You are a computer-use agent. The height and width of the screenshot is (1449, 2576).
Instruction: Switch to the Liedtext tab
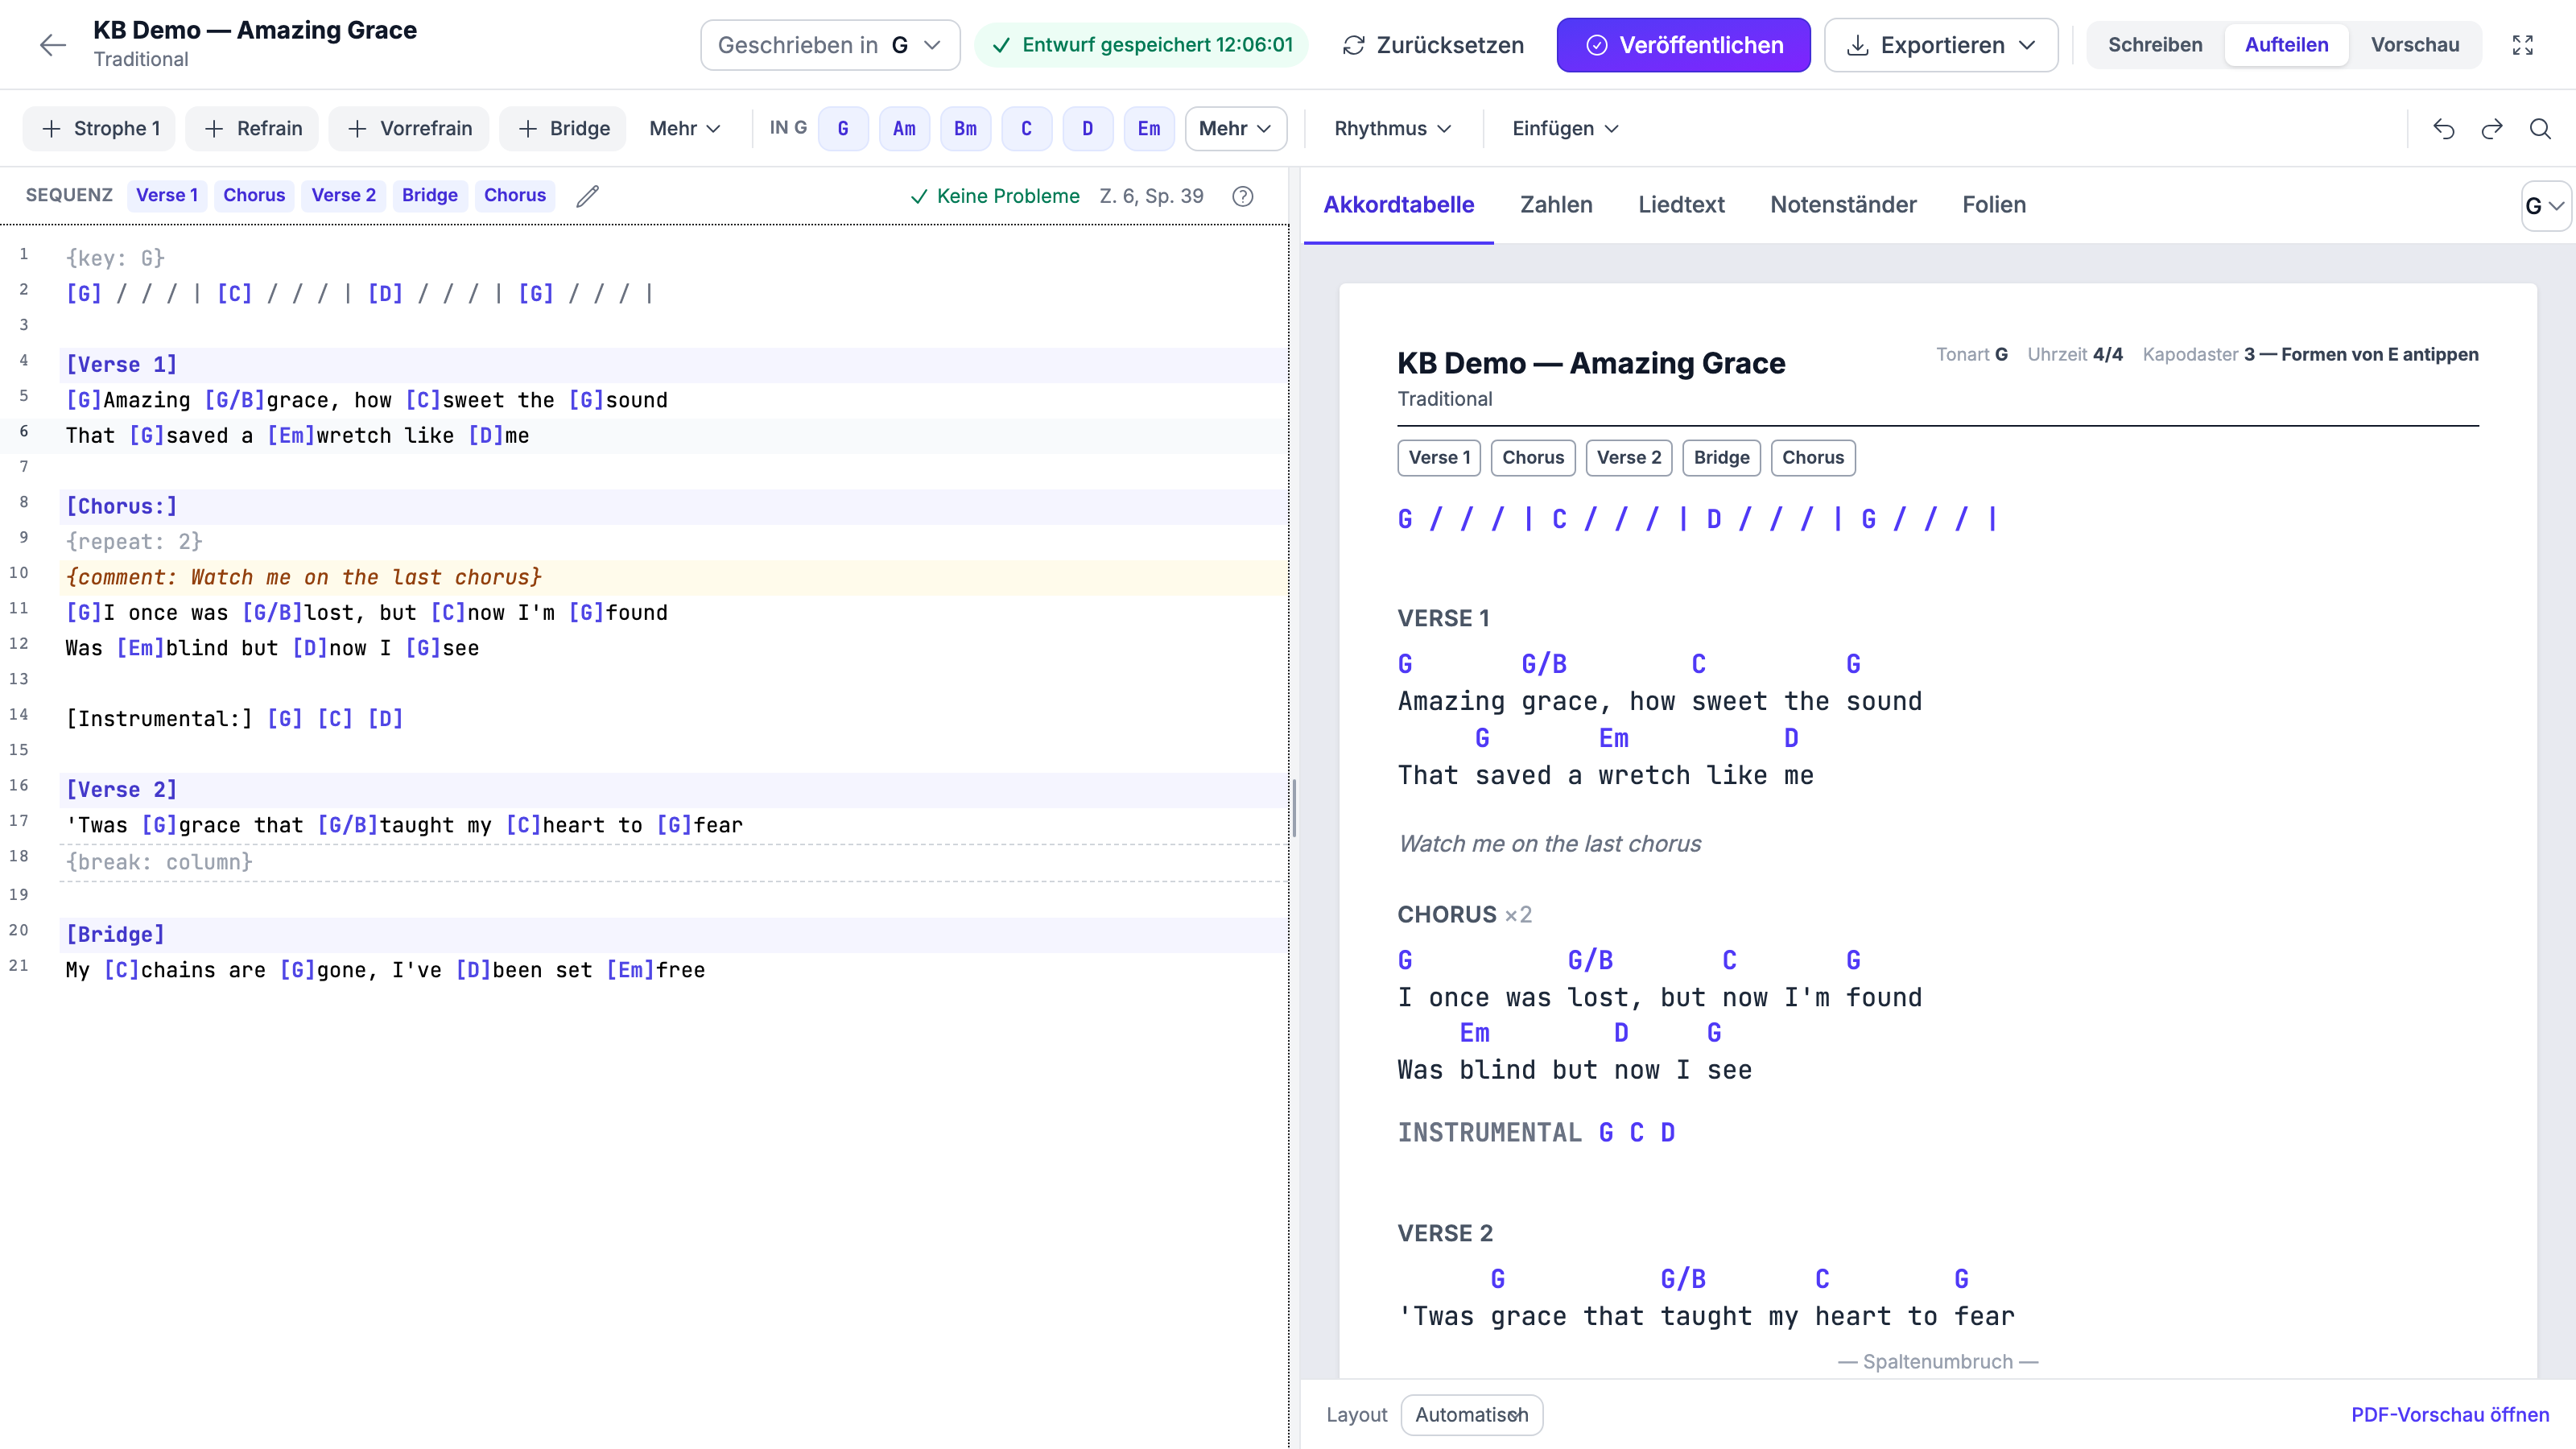1681,205
